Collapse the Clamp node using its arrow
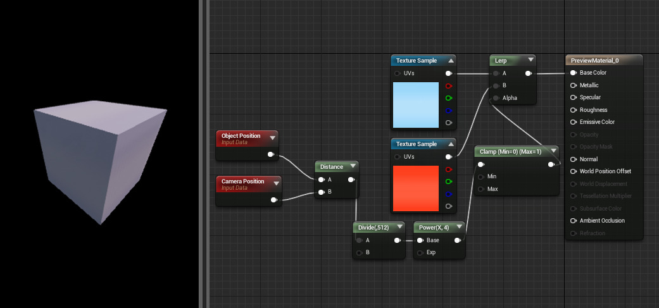Screen dimensions: 659x308 click(553, 151)
